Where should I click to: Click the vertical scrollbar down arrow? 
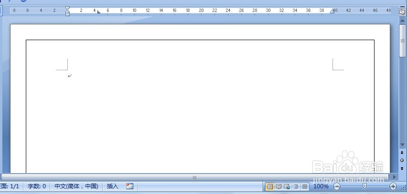pyautogui.click(x=402, y=144)
